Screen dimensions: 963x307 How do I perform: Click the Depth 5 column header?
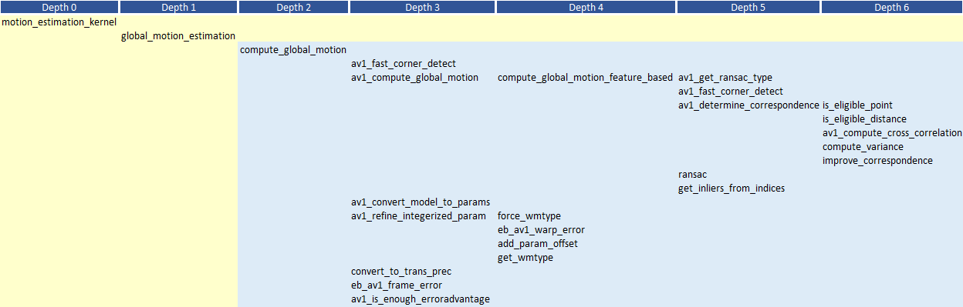pyautogui.click(x=748, y=7)
